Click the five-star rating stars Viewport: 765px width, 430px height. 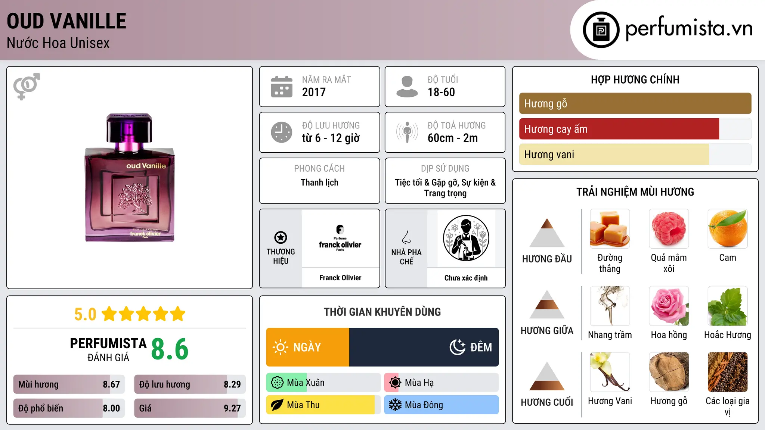click(x=143, y=314)
